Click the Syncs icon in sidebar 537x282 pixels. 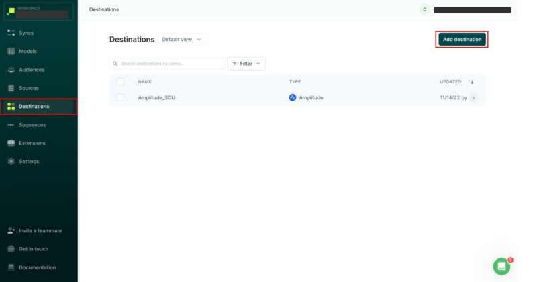[x=11, y=33]
